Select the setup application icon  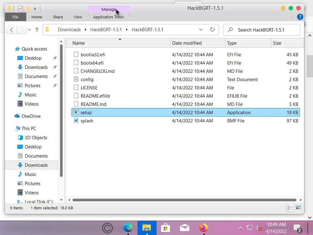[x=76, y=112]
